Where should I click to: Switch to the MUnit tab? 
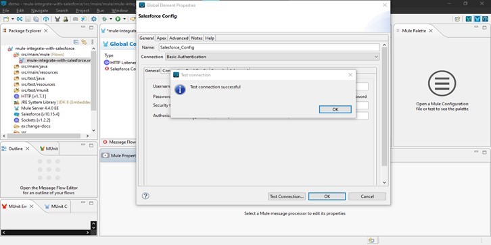pyautogui.click(x=49, y=148)
